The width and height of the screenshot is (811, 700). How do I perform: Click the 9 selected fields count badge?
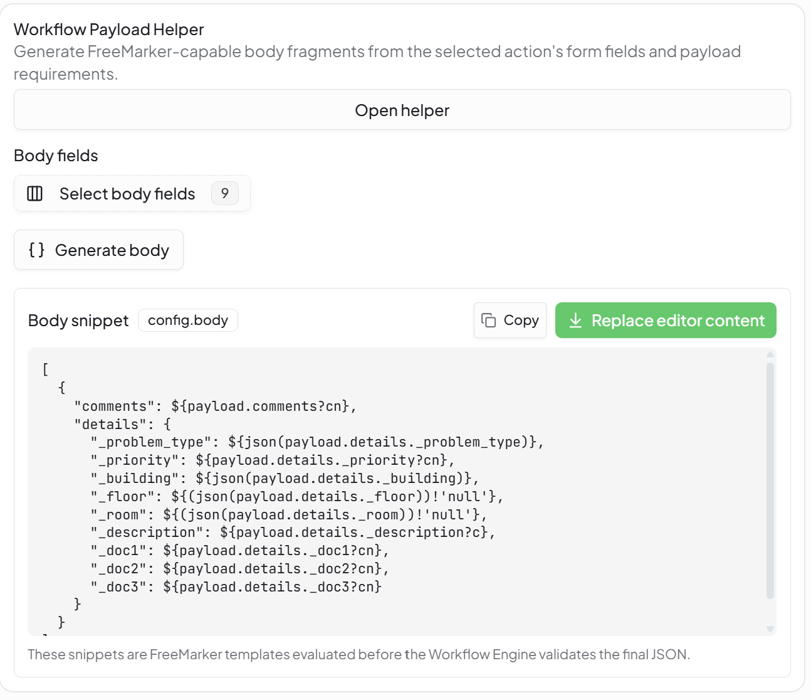click(x=225, y=193)
